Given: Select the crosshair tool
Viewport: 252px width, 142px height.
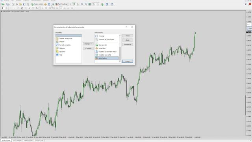Looking at the screenshot, I should pos(6,8).
